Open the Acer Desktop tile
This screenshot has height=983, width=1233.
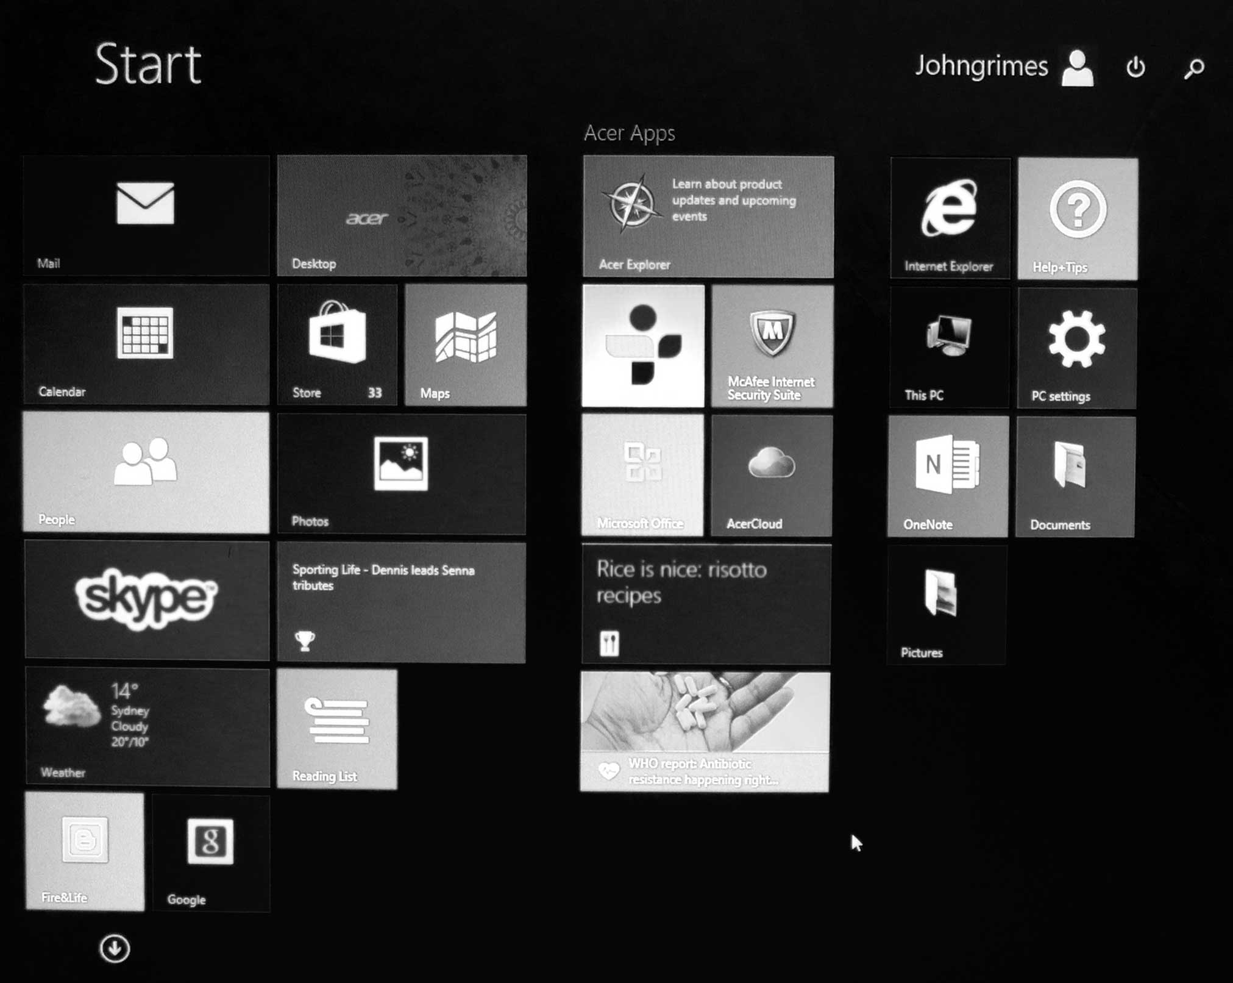click(x=402, y=215)
